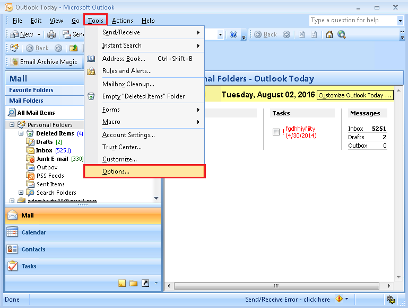
Task: Open the Edit menu
Action: click(x=36, y=21)
